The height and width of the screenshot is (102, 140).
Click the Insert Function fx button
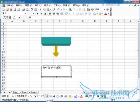click(x=30, y=17)
